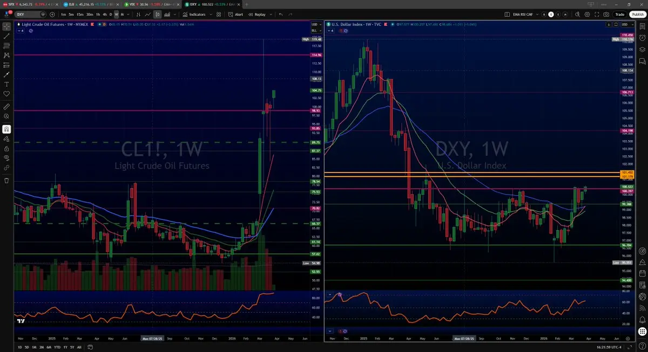The width and height of the screenshot is (648, 352).
Task: Choose the line chart style
Action: [147, 15]
